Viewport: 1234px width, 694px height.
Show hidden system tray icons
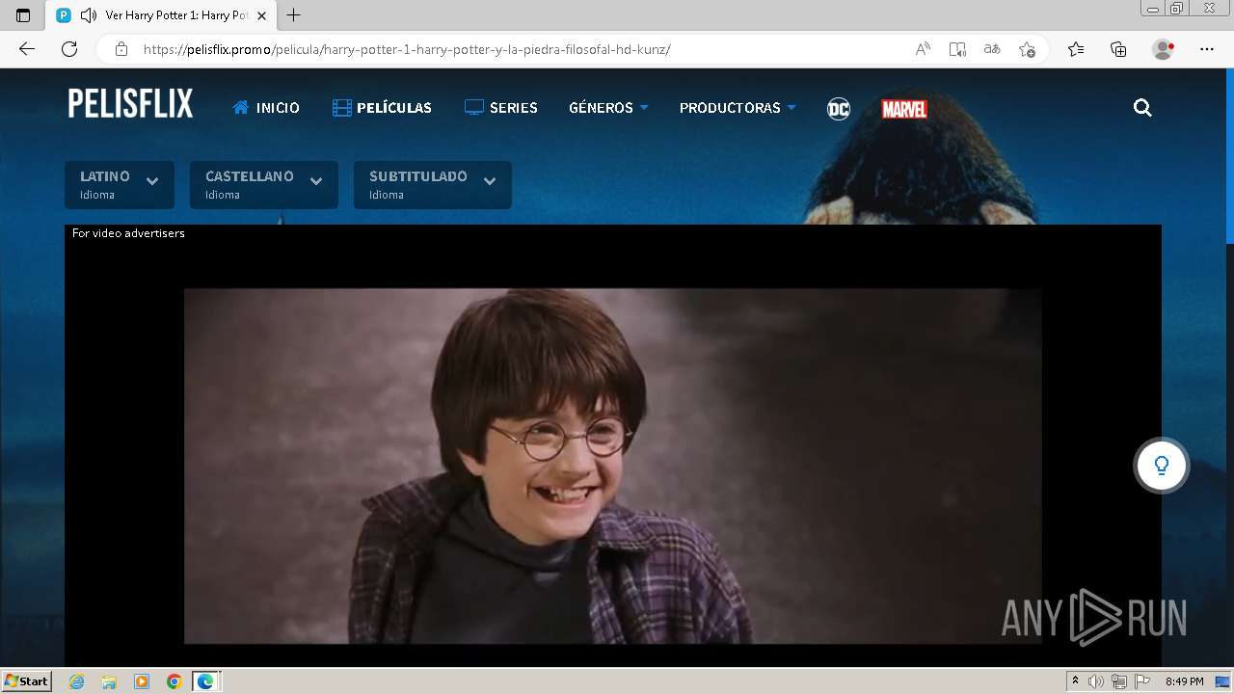point(1076,681)
